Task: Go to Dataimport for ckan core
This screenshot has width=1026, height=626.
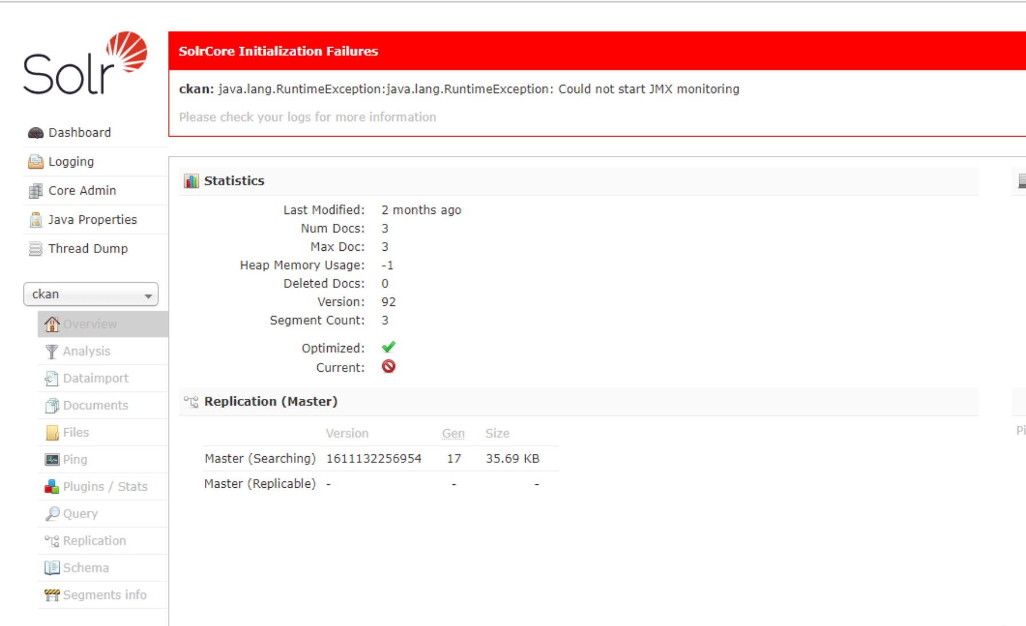Action: 95,378
